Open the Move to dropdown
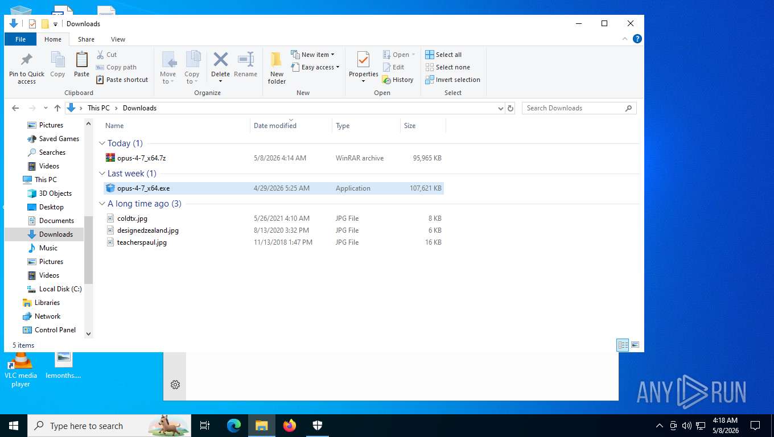774x437 pixels. [168, 68]
